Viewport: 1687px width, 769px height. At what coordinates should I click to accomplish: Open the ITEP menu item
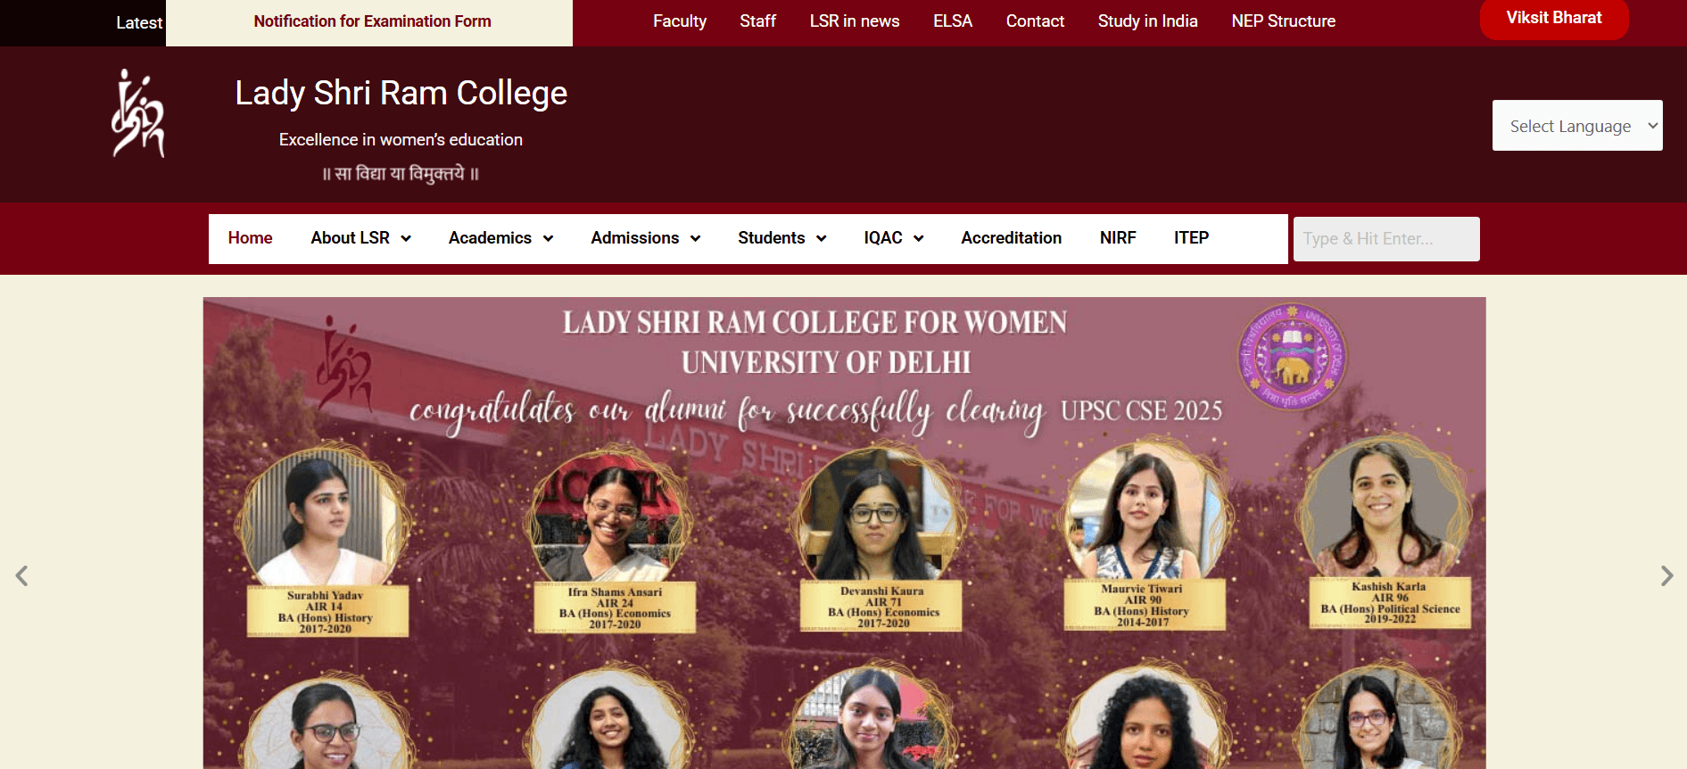coord(1191,238)
